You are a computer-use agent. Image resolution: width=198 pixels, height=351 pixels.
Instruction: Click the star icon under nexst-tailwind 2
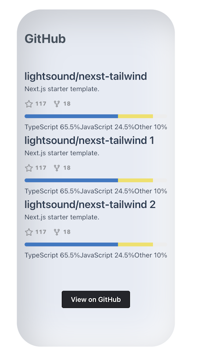(x=29, y=232)
